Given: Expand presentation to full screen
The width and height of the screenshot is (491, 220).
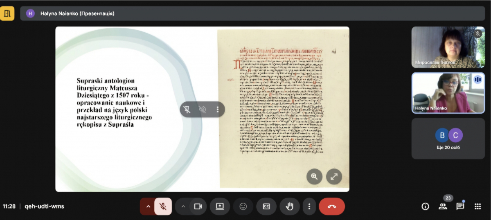Looking at the screenshot, I should [x=334, y=176].
